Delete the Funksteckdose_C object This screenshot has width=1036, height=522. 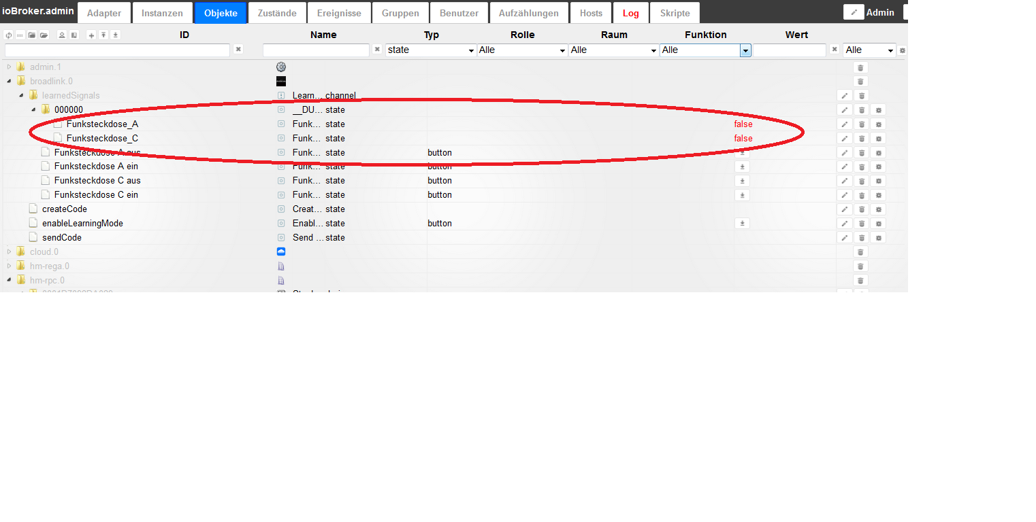[861, 139]
